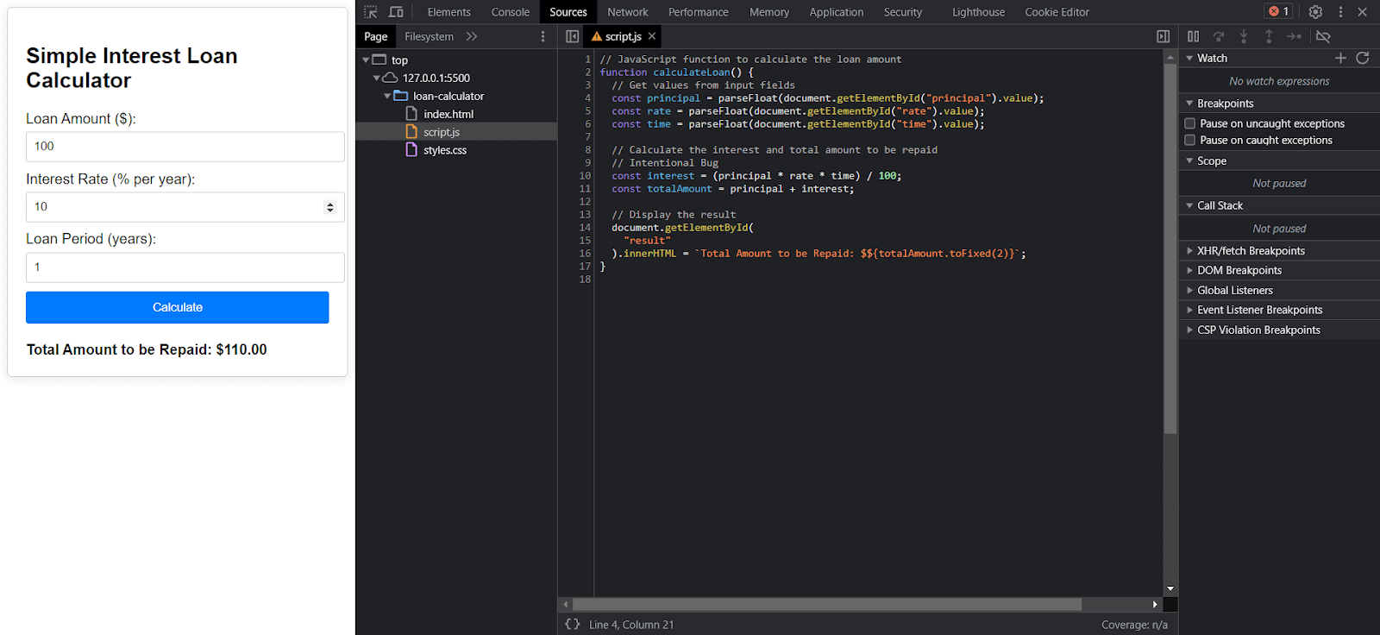
Task: Collapse the top frame tree node
Action: pos(366,60)
